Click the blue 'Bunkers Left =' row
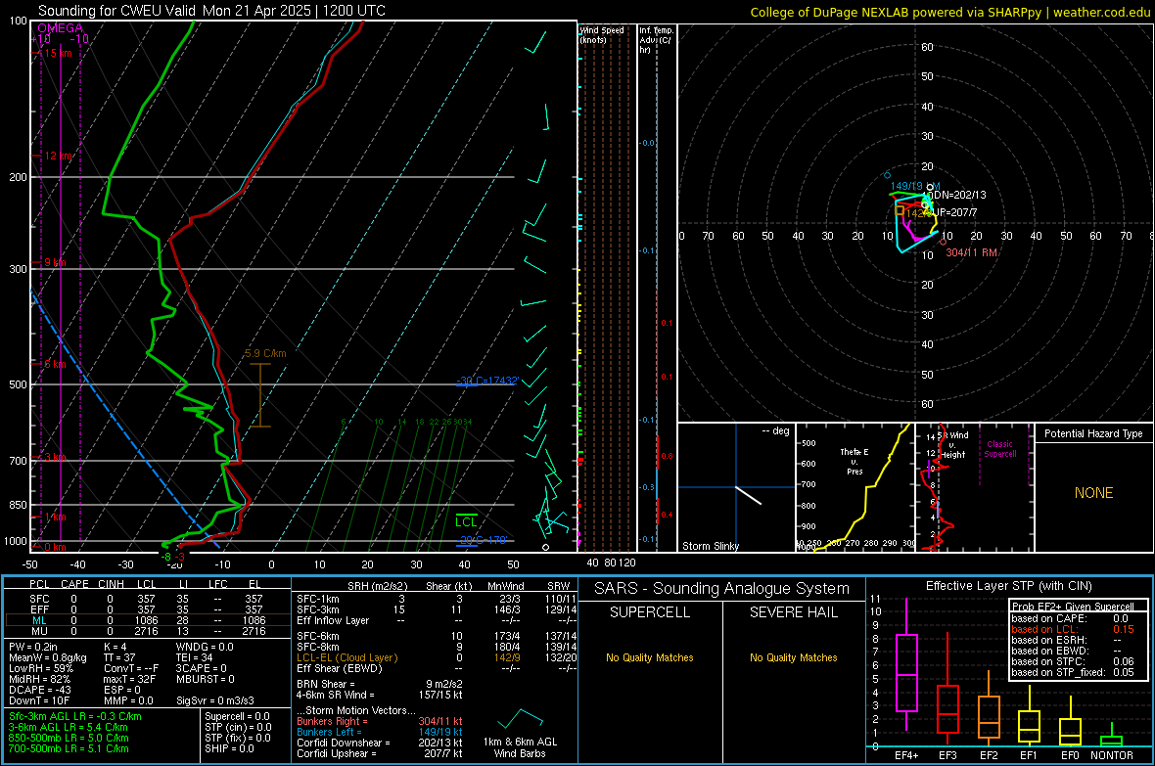1155x766 pixels. [x=380, y=732]
